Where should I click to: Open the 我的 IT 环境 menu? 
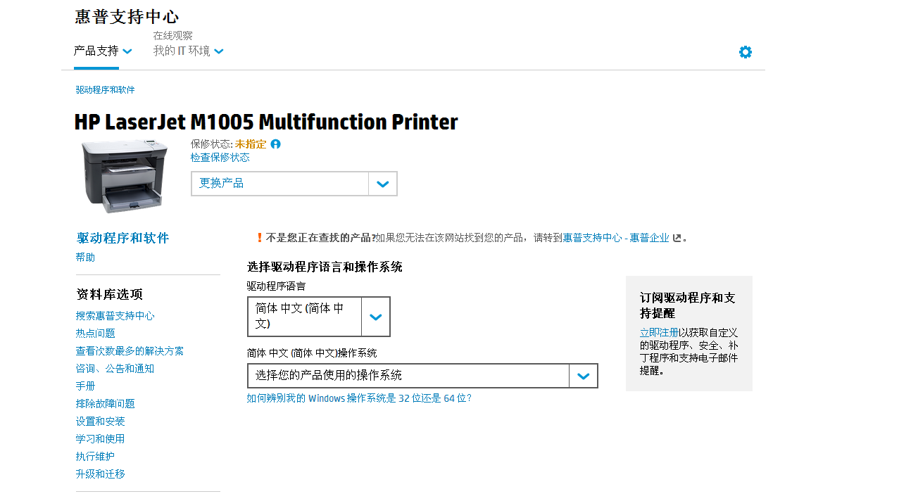[182, 51]
